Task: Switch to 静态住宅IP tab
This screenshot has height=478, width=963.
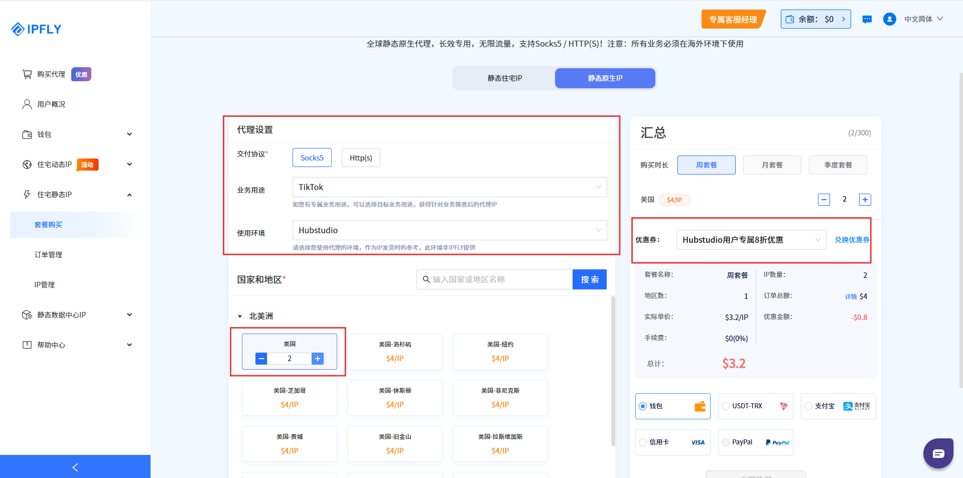Action: click(x=505, y=78)
